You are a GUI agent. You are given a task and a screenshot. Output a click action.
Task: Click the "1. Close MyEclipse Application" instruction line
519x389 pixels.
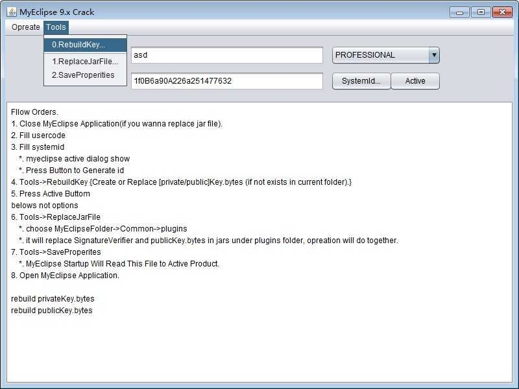117,124
